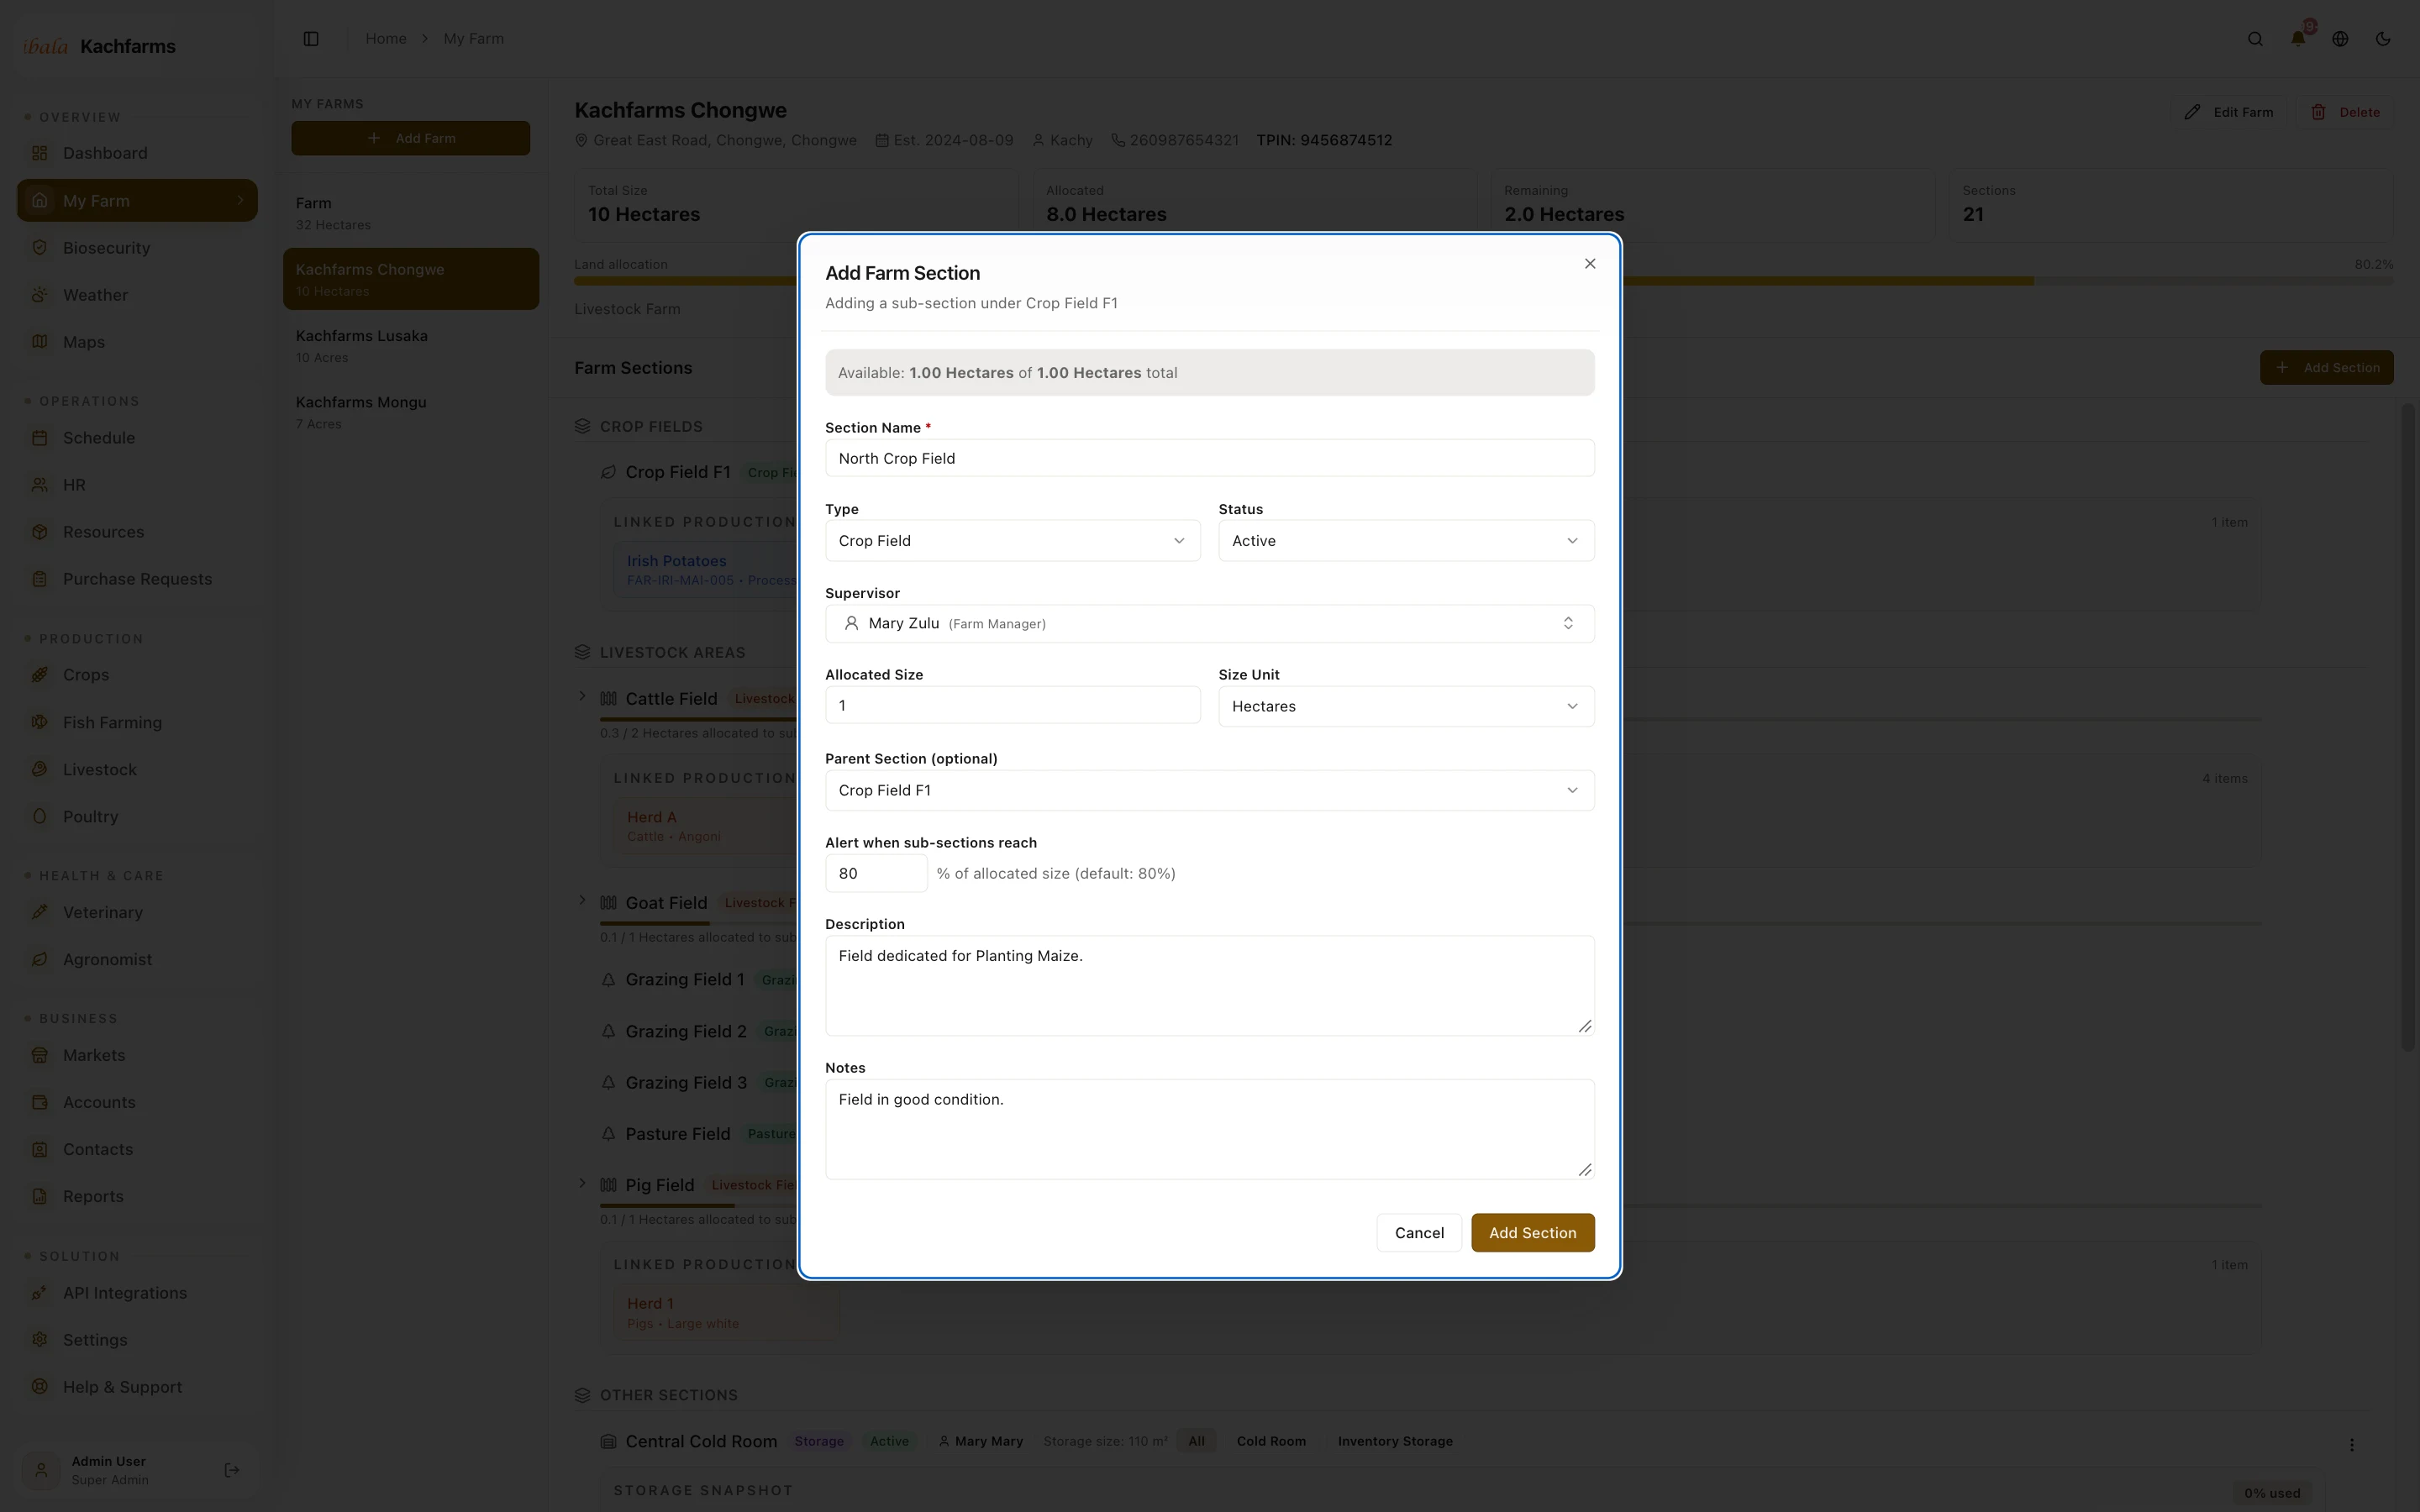Click the Dashboard sidebar icon
The width and height of the screenshot is (2420, 1512).
coord(40,153)
